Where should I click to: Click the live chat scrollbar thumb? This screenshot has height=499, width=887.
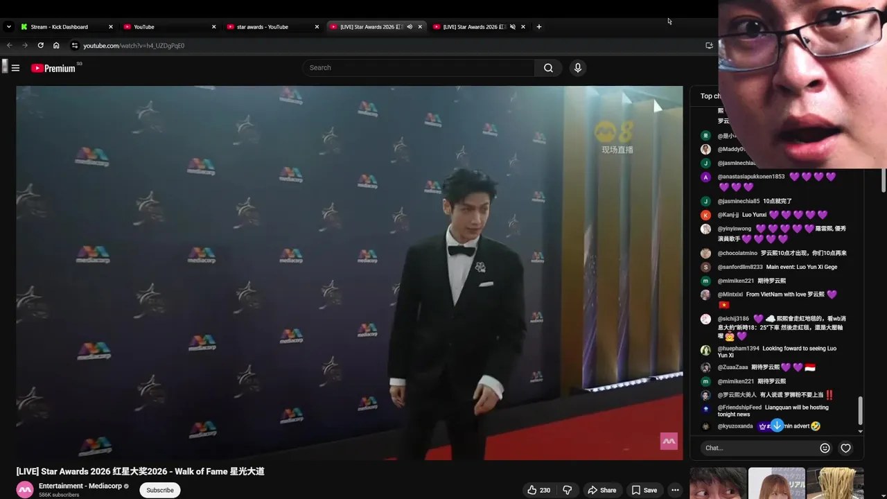861,410
